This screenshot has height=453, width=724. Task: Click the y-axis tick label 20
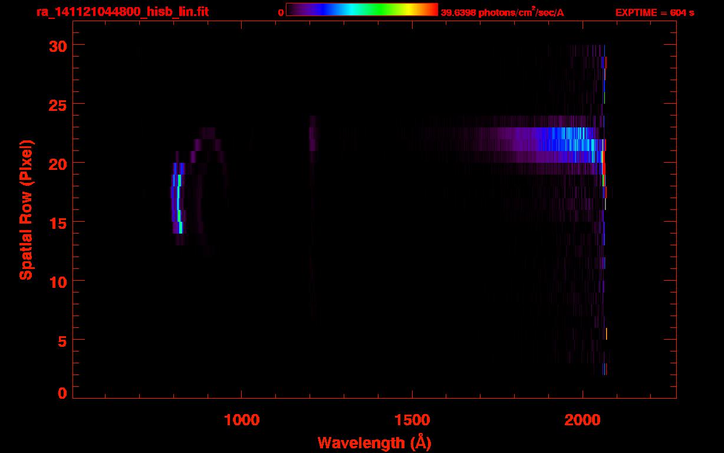pyautogui.click(x=58, y=163)
